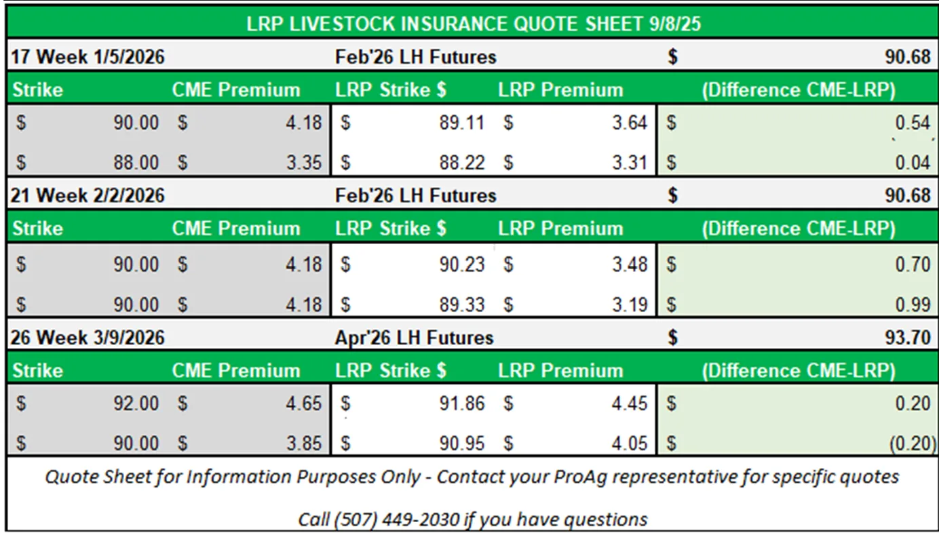Select the 17 Week 1/5/2026 cell

pos(88,57)
